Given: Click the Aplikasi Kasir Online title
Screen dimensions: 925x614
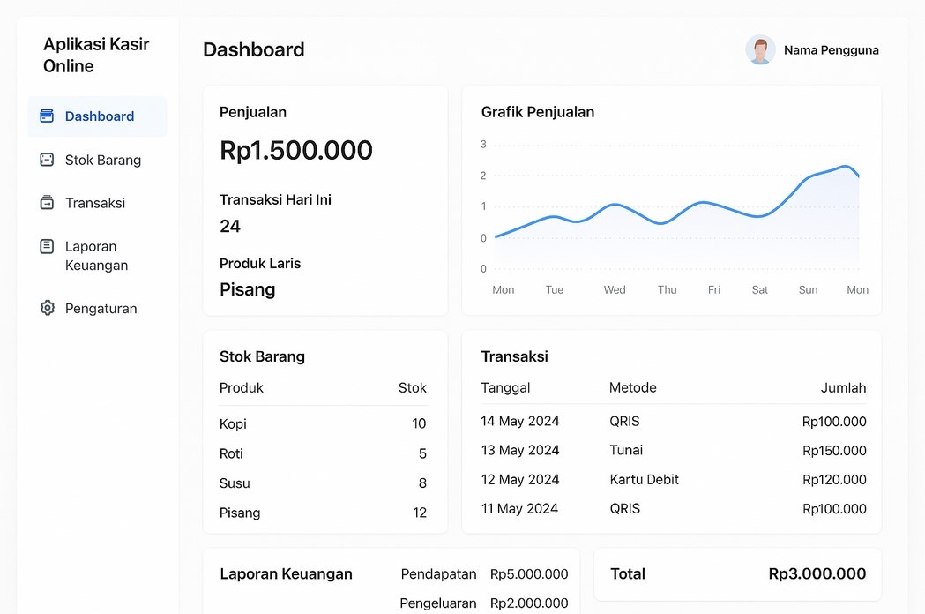Looking at the screenshot, I should 97,55.
